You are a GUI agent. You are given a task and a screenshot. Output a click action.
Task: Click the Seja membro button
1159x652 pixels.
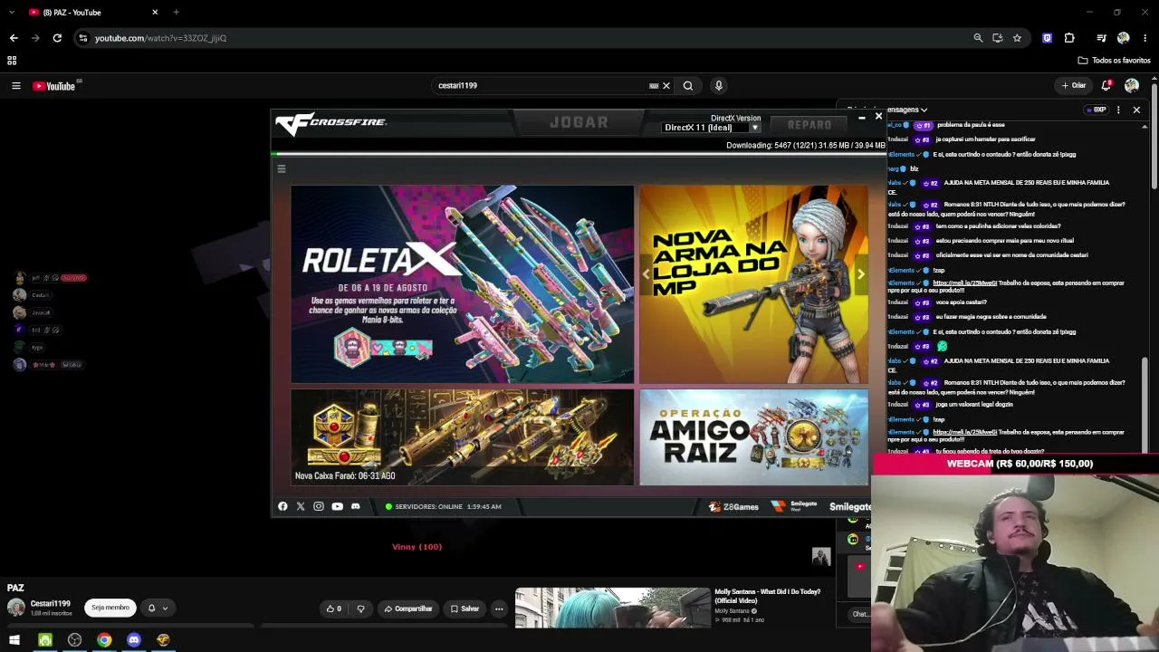pos(110,609)
